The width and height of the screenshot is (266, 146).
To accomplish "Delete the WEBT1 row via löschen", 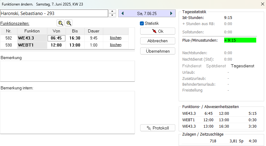I will (x=116, y=45).
